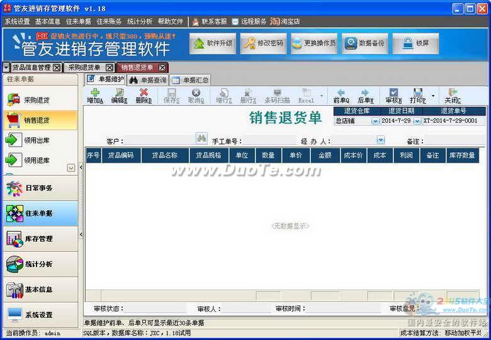Open the 系统设置 sidebar section

coord(40,315)
